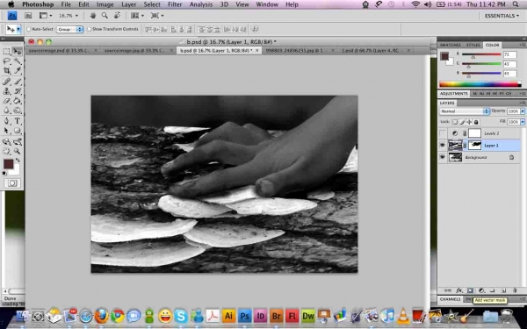527x329 pixels.
Task: Click the Add vector mask button
Action: [x=470, y=290]
